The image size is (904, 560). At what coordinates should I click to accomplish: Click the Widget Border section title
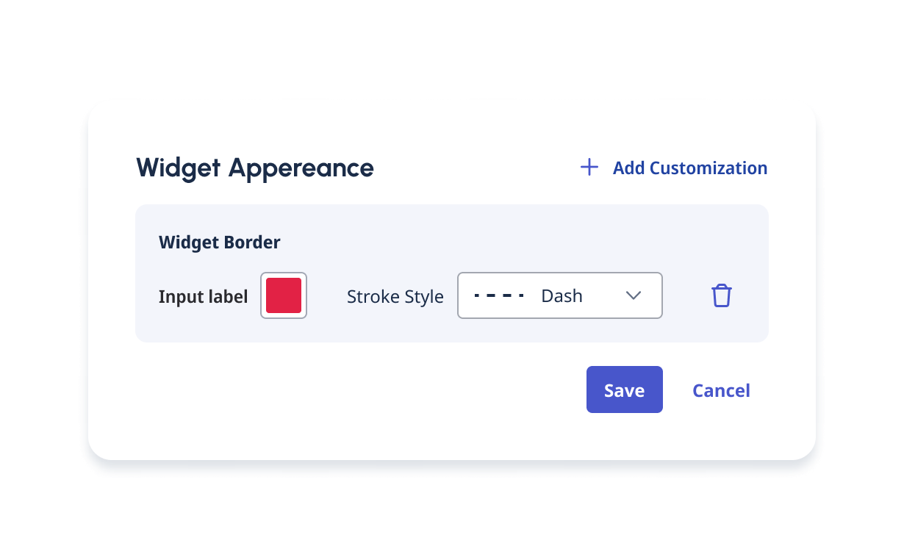(x=219, y=242)
